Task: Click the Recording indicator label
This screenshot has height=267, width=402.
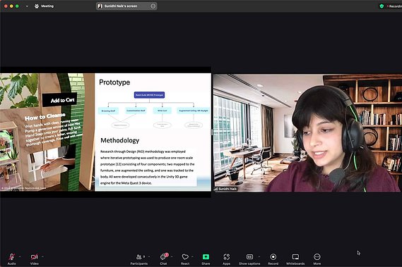Action: [395, 6]
